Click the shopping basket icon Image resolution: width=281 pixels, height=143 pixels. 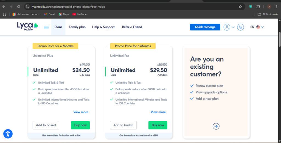point(240,27)
